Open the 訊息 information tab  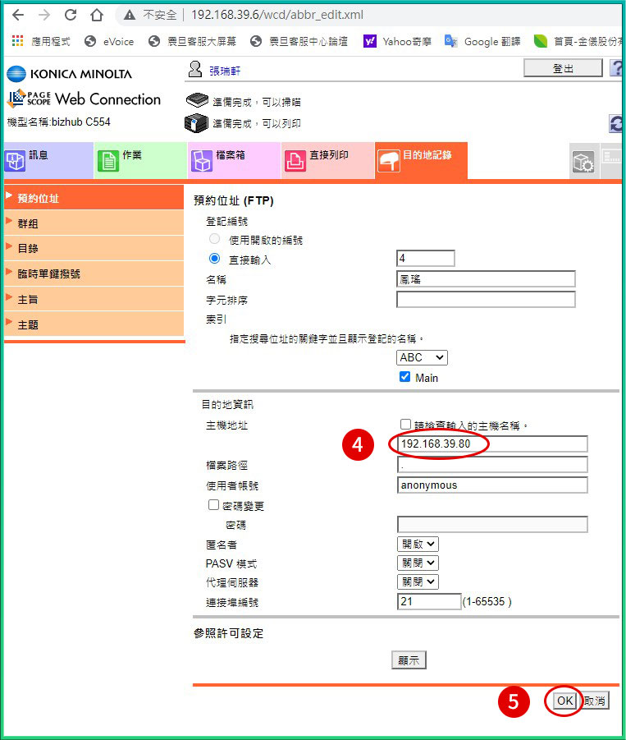point(48,160)
